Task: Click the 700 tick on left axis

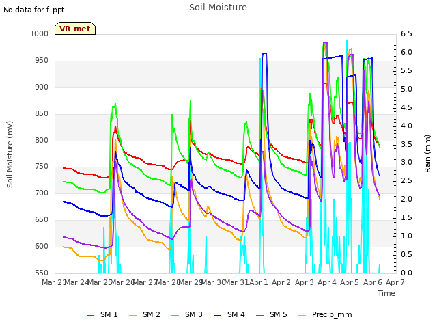Action: coord(42,193)
